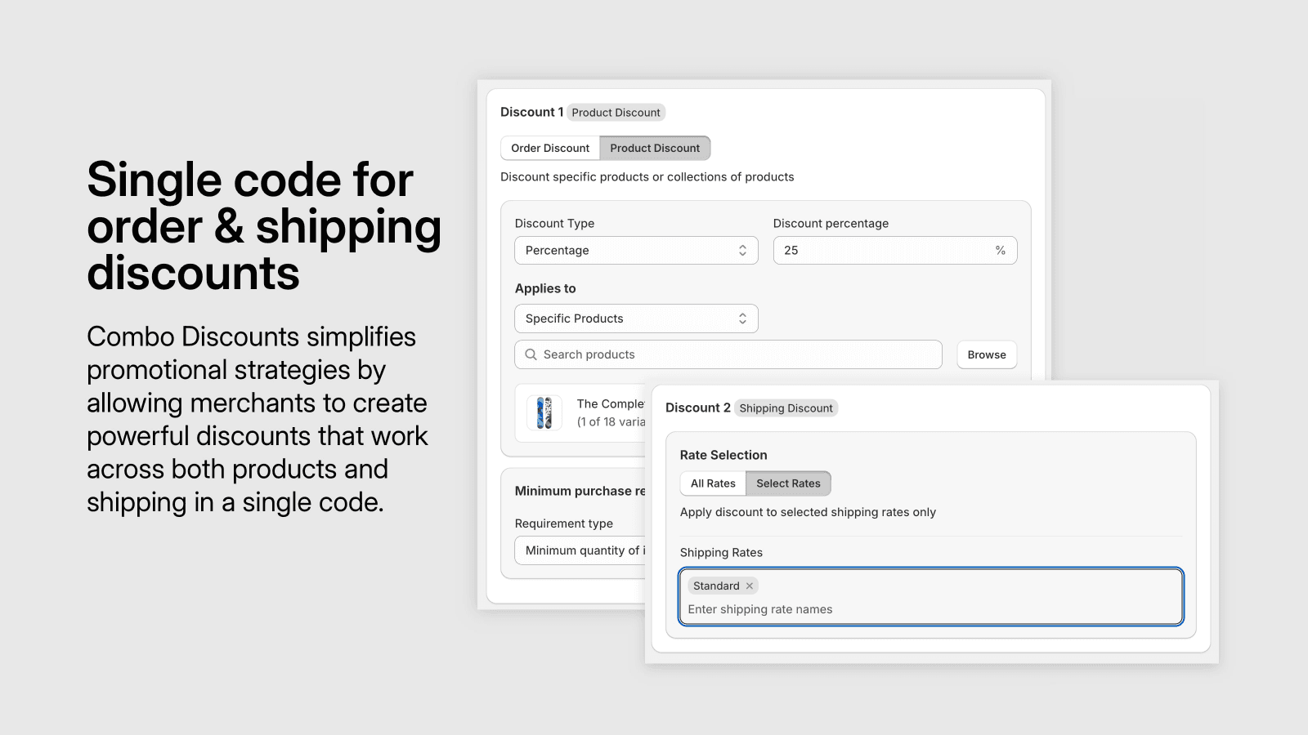Click the stepper chevrons on Specific Products selector

[x=742, y=318]
